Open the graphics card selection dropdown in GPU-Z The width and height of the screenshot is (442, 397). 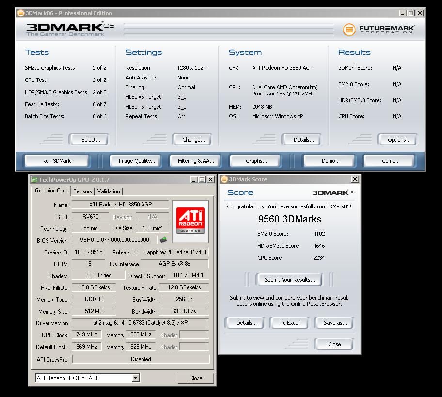click(136, 378)
